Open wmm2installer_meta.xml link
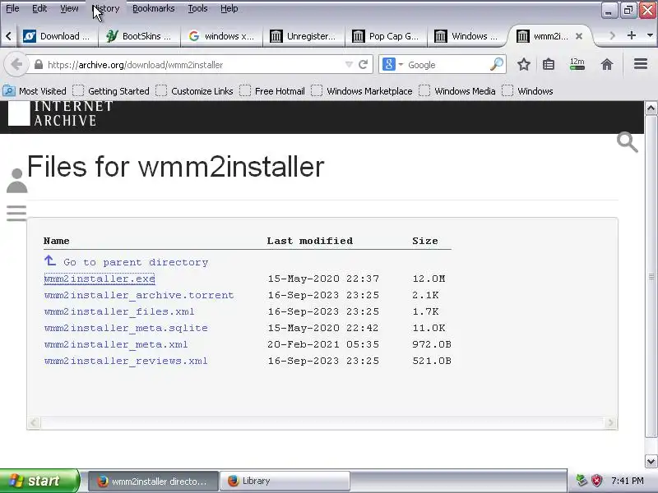The width and height of the screenshot is (658, 493). pos(116,344)
